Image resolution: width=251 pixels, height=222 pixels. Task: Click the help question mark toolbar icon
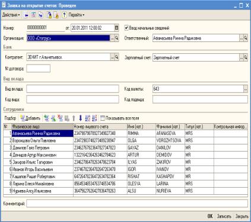tap(64, 15)
